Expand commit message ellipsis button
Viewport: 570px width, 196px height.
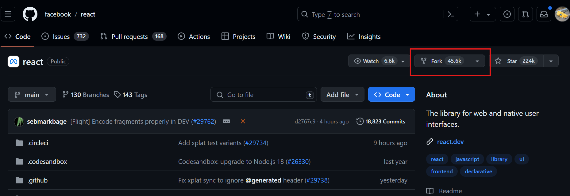coord(226,121)
